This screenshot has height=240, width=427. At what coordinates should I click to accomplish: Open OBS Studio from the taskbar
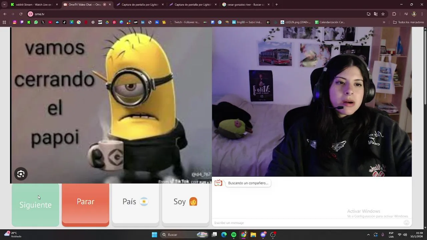tap(273, 235)
